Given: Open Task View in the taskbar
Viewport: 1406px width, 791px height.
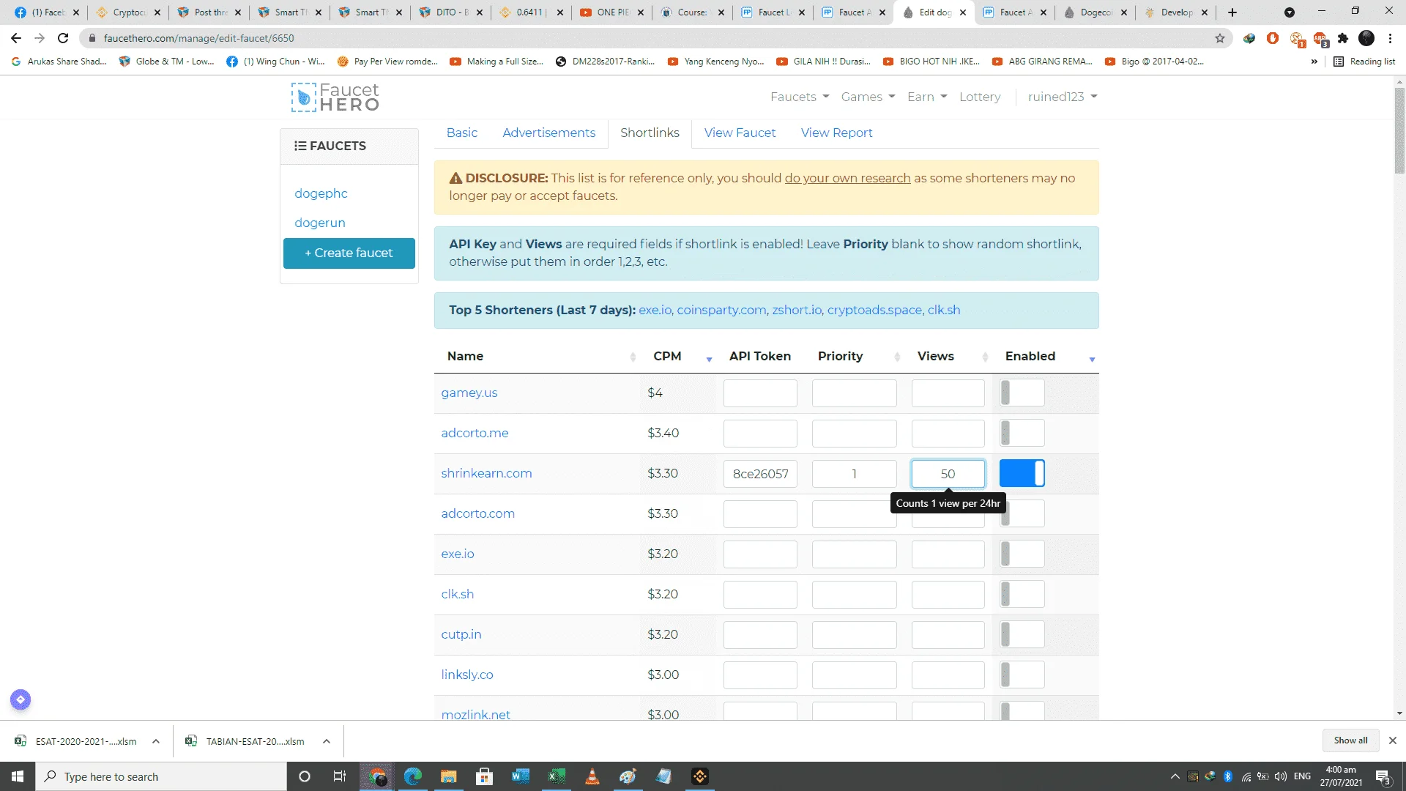Looking at the screenshot, I should point(339,776).
